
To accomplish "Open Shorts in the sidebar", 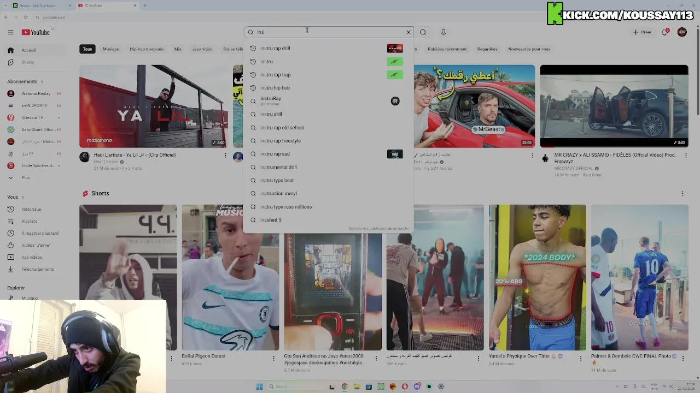I will click(x=36, y=62).
